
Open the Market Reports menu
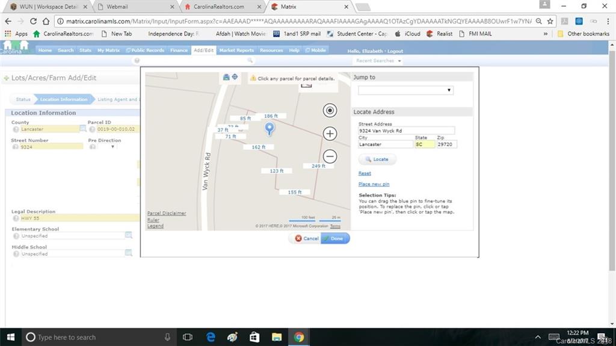pos(236,51)
